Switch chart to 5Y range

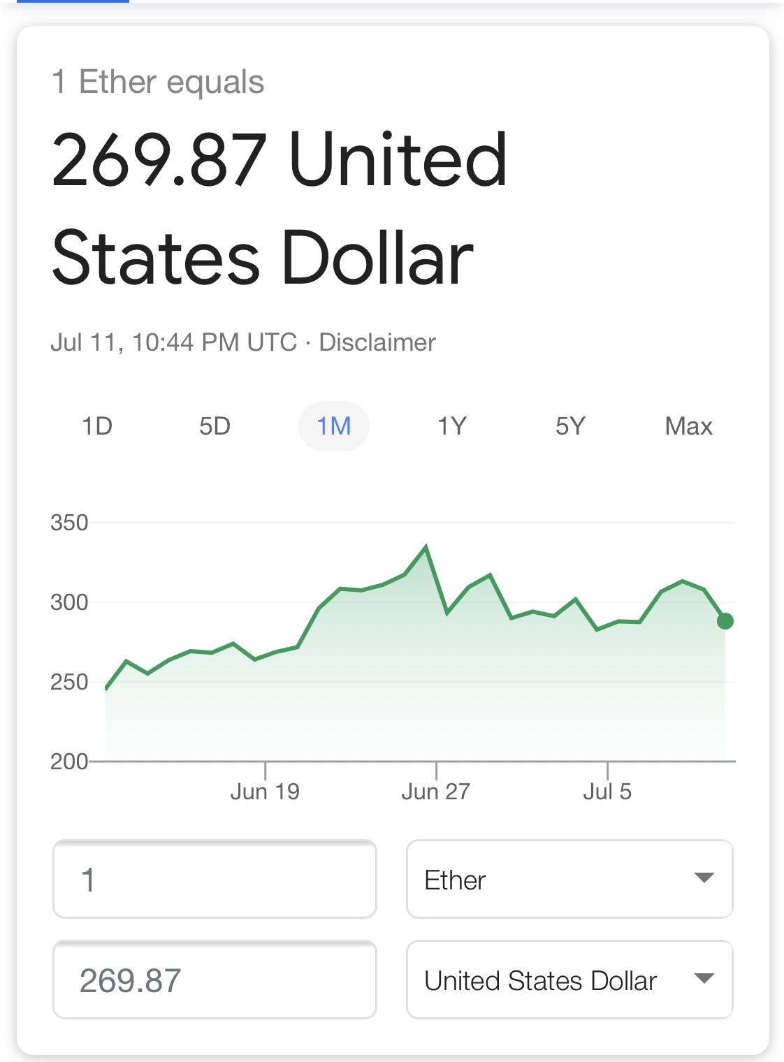click(570, 426)
